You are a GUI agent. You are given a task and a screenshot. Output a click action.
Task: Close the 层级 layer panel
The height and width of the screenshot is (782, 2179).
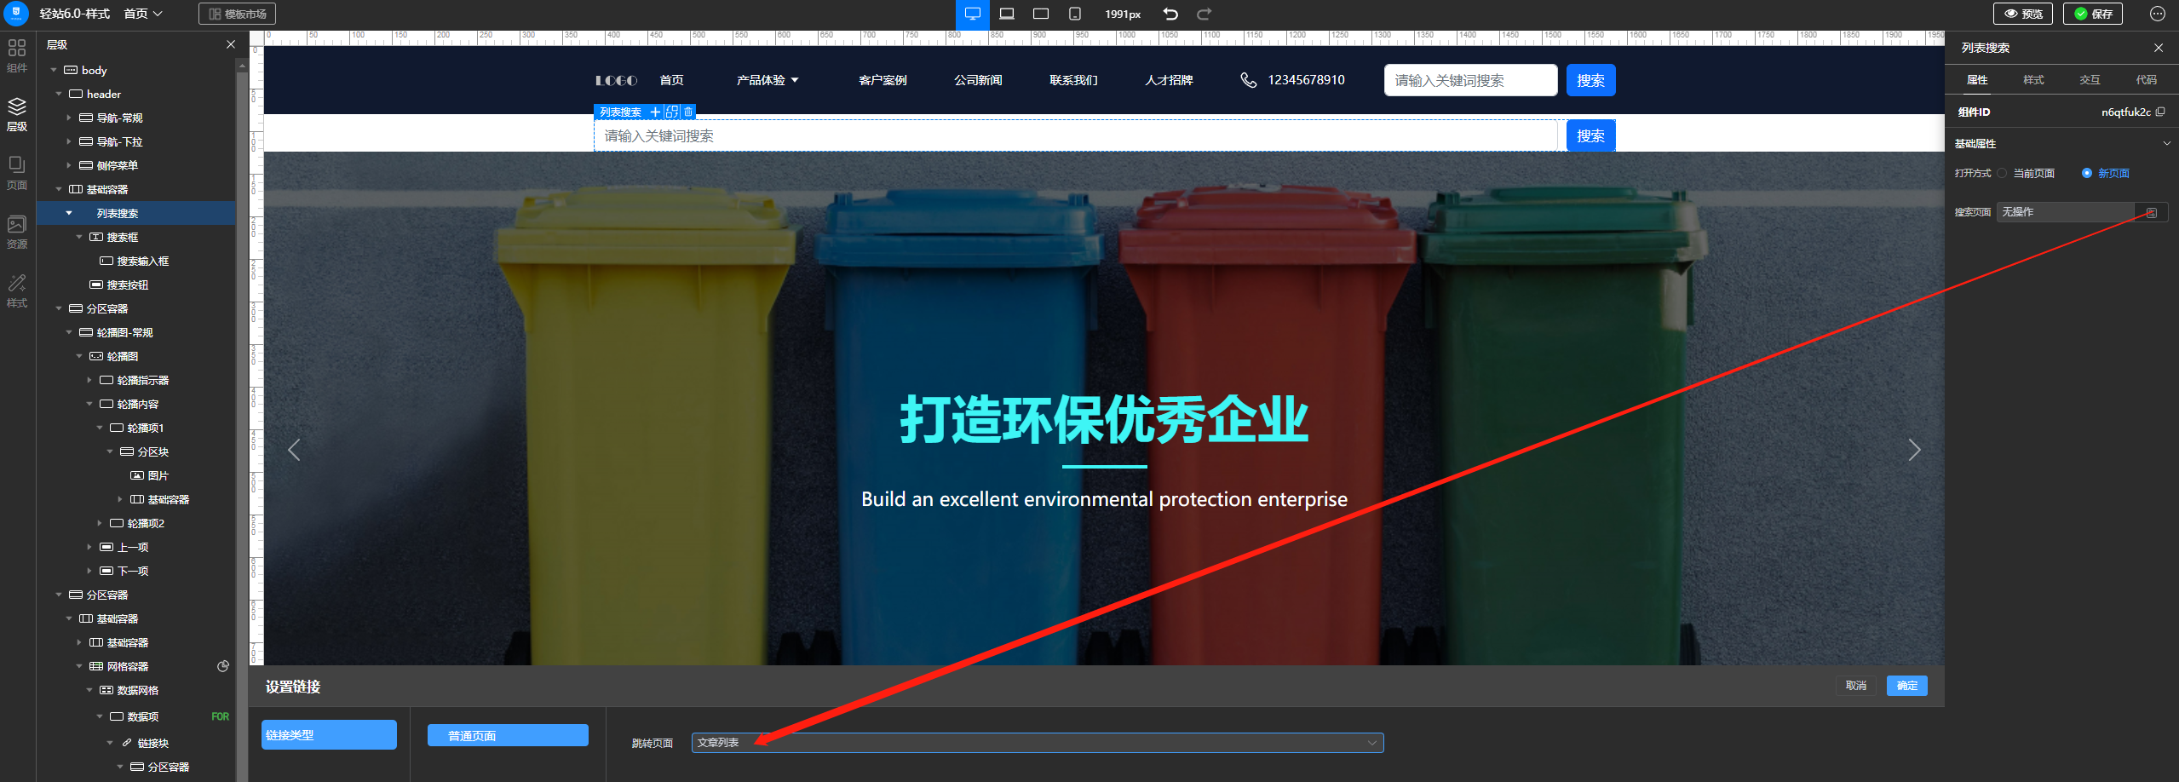231,44
